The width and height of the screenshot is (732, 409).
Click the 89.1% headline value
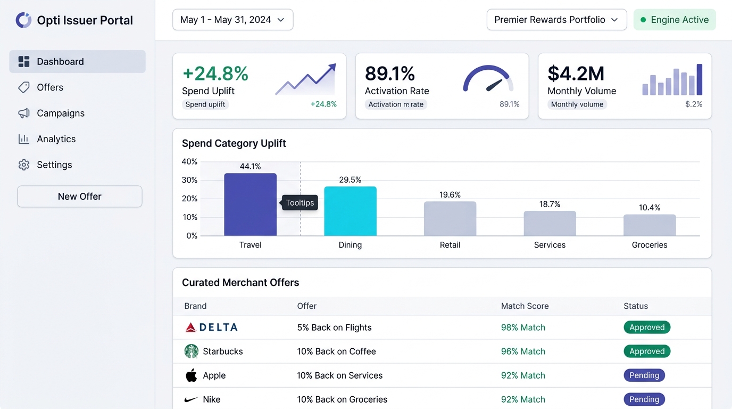390,73
